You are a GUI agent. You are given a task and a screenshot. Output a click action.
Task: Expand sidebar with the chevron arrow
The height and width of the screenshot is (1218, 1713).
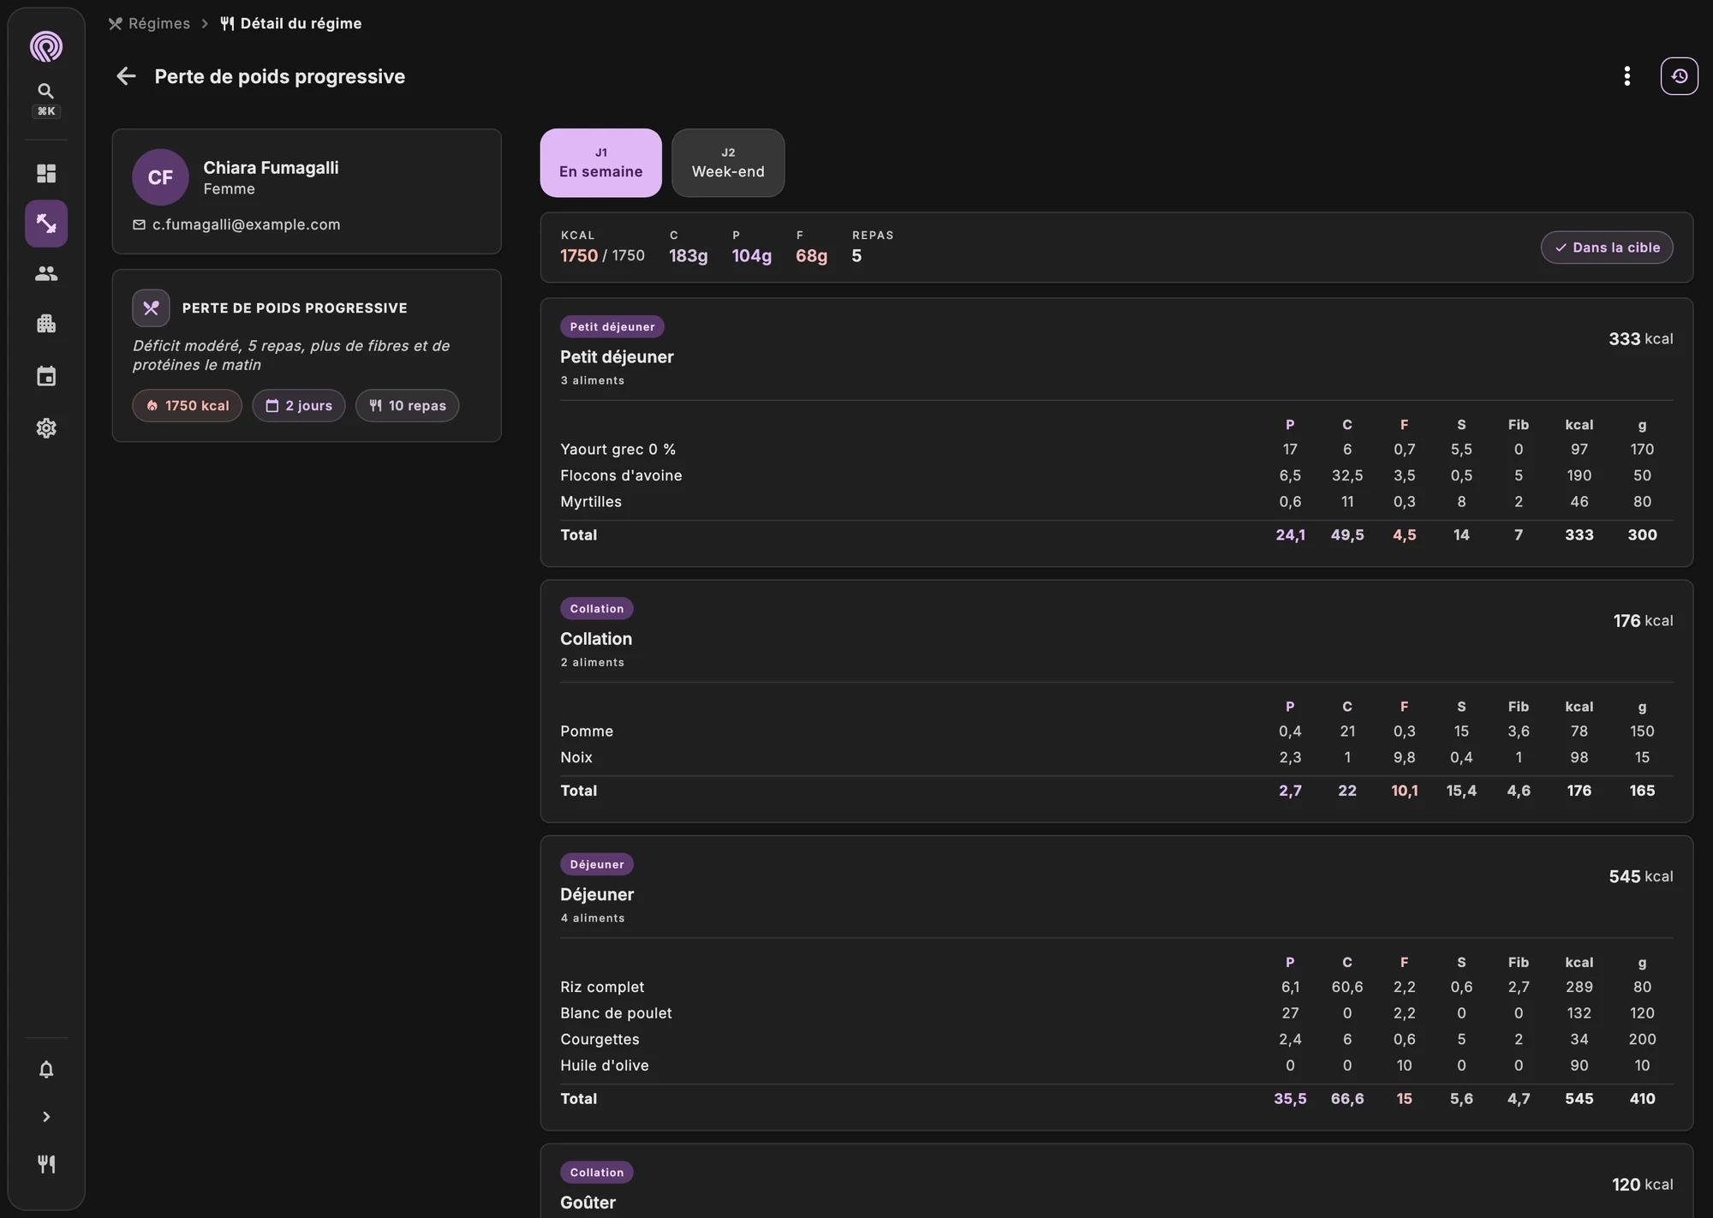coord(46,1117)
